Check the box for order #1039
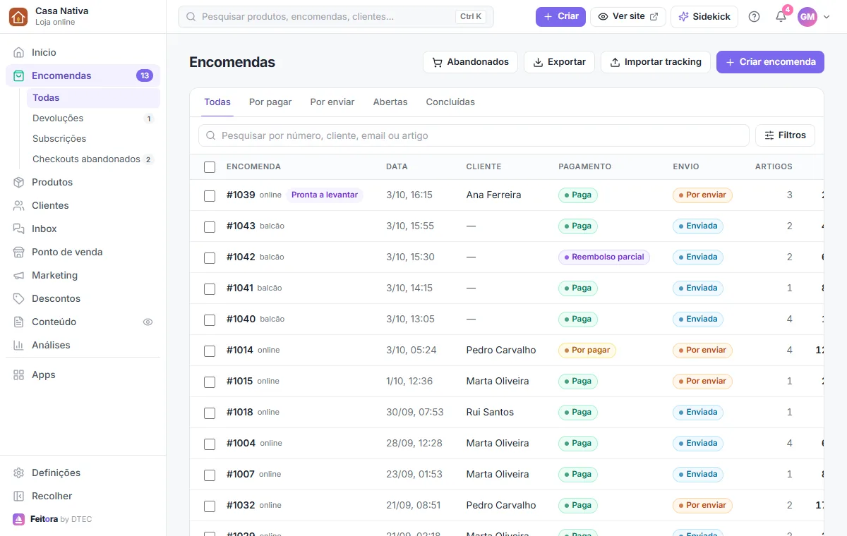847x536 pixels. (x=210, y=195)
